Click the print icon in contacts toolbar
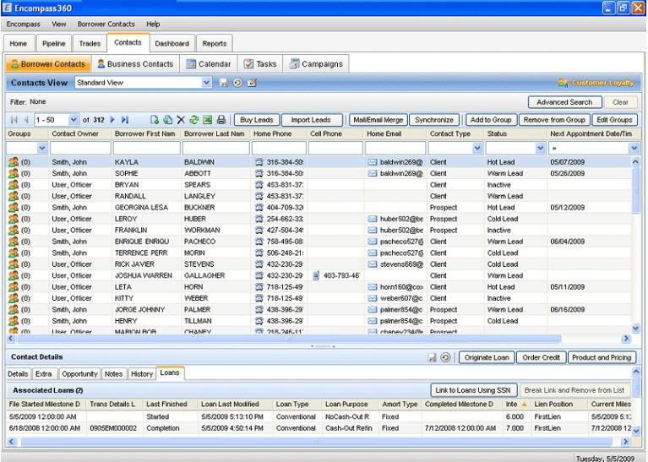Screen dimensions: 648x462 (x=221, y=120)
